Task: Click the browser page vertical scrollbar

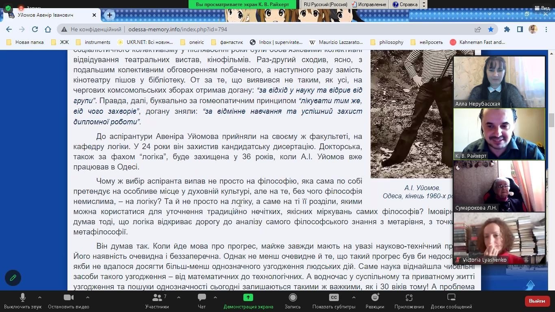Action: click(x=551, y=120)
